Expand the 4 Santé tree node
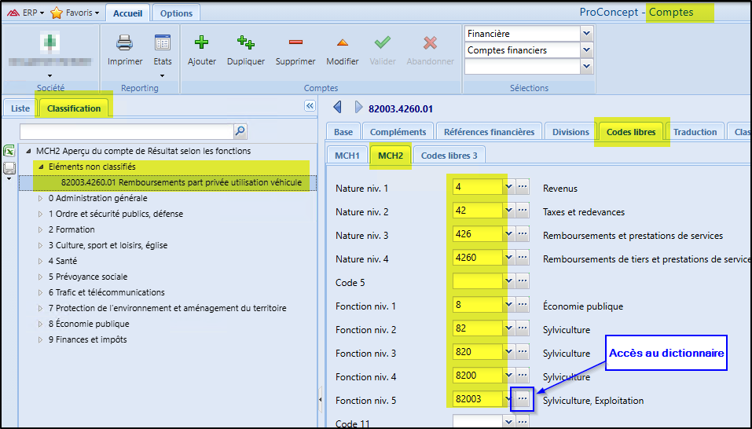 41,261
